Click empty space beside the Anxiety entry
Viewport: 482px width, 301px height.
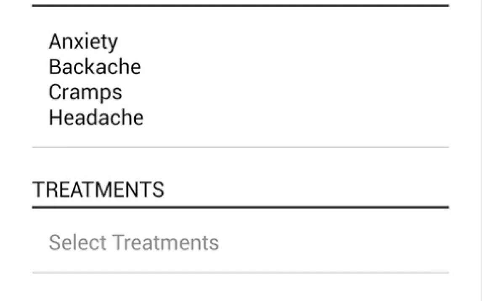pos(283,42)
